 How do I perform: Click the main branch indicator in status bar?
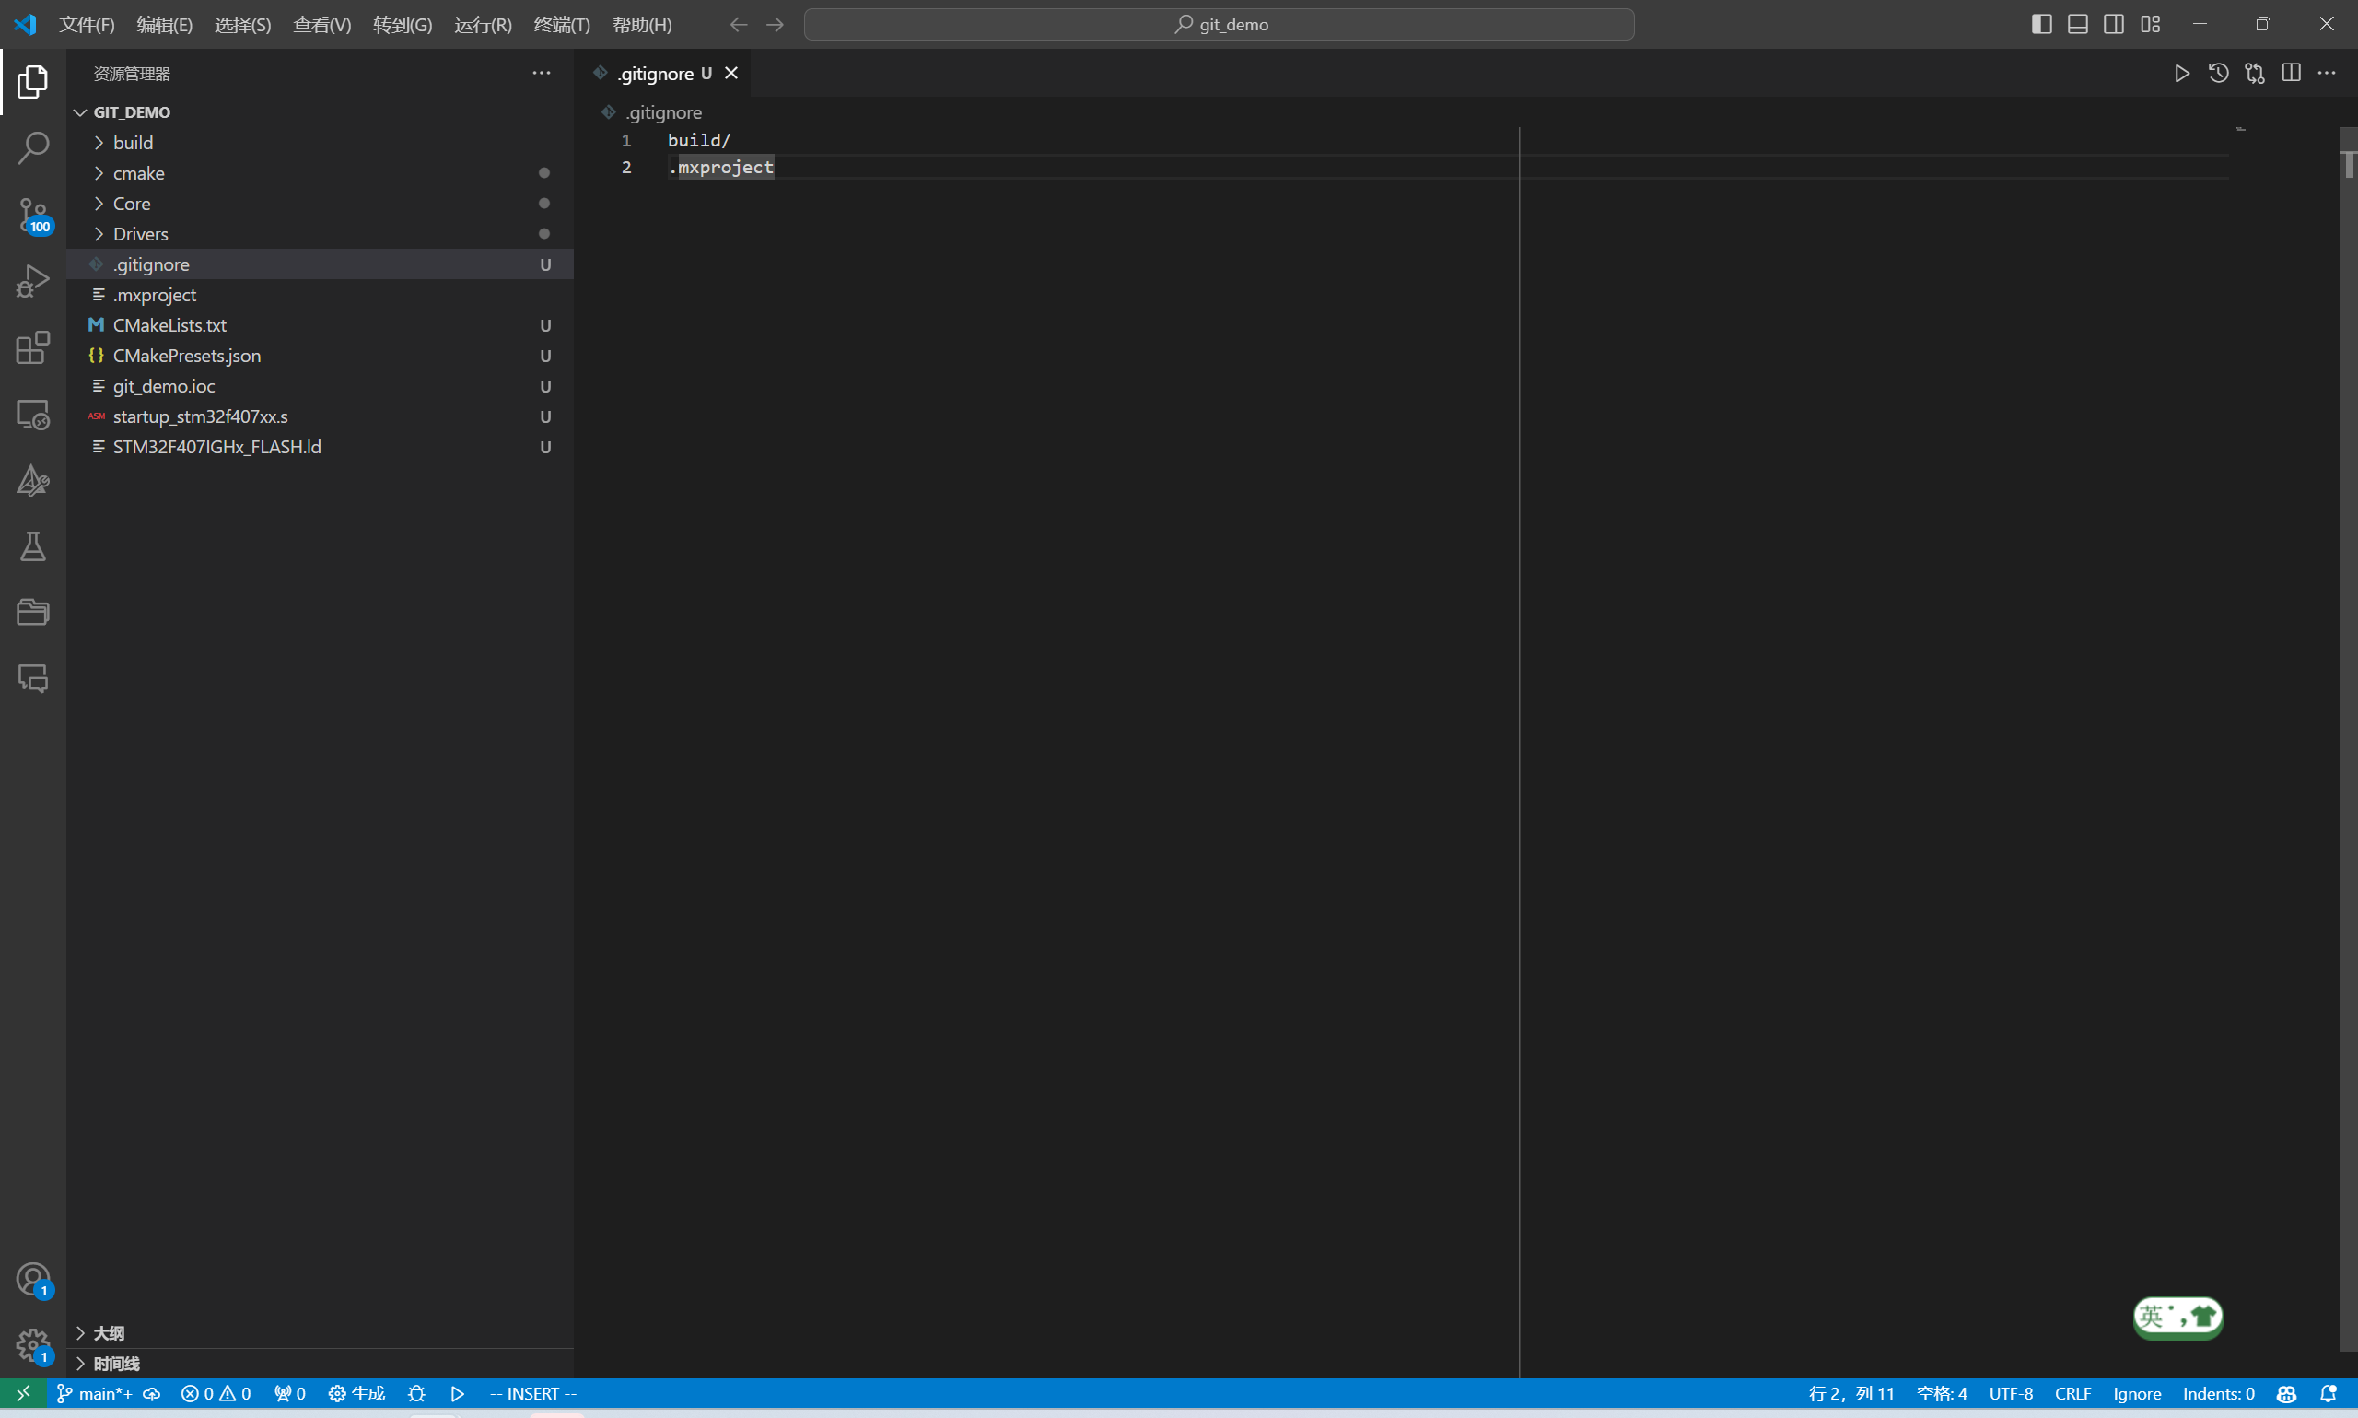(x=96, y=1393)
